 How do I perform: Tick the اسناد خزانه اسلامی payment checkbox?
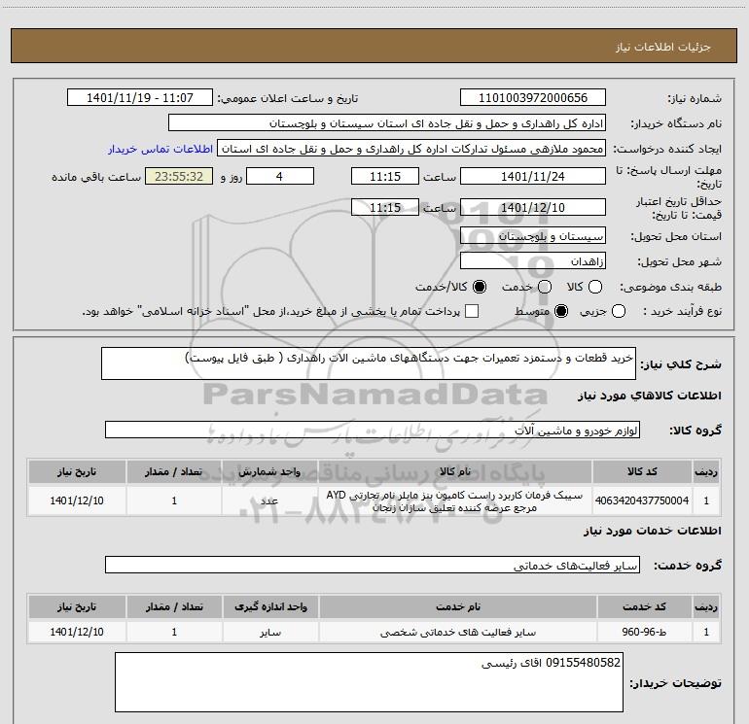(472, 312)
